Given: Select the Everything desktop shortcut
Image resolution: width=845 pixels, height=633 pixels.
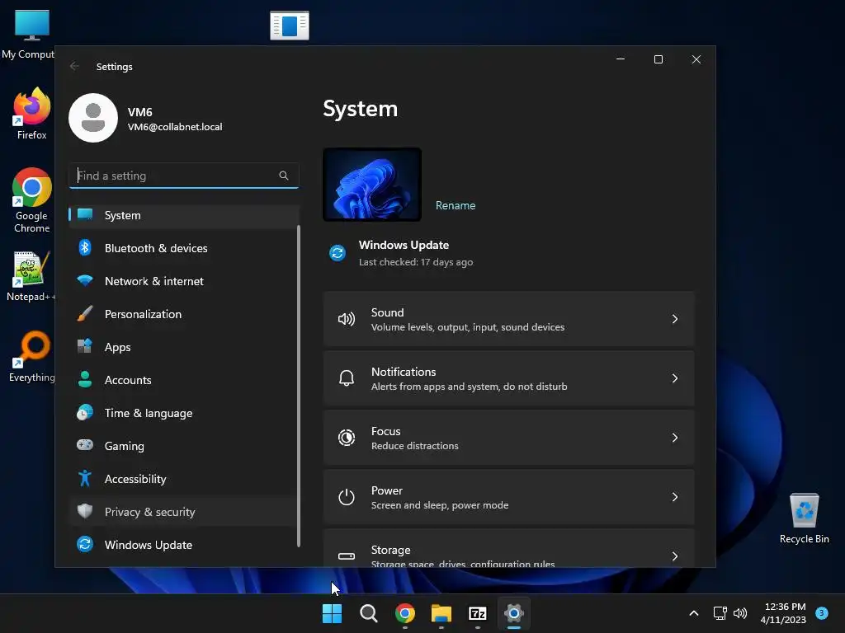Looking at the screenshot, I should click(31, 356).
